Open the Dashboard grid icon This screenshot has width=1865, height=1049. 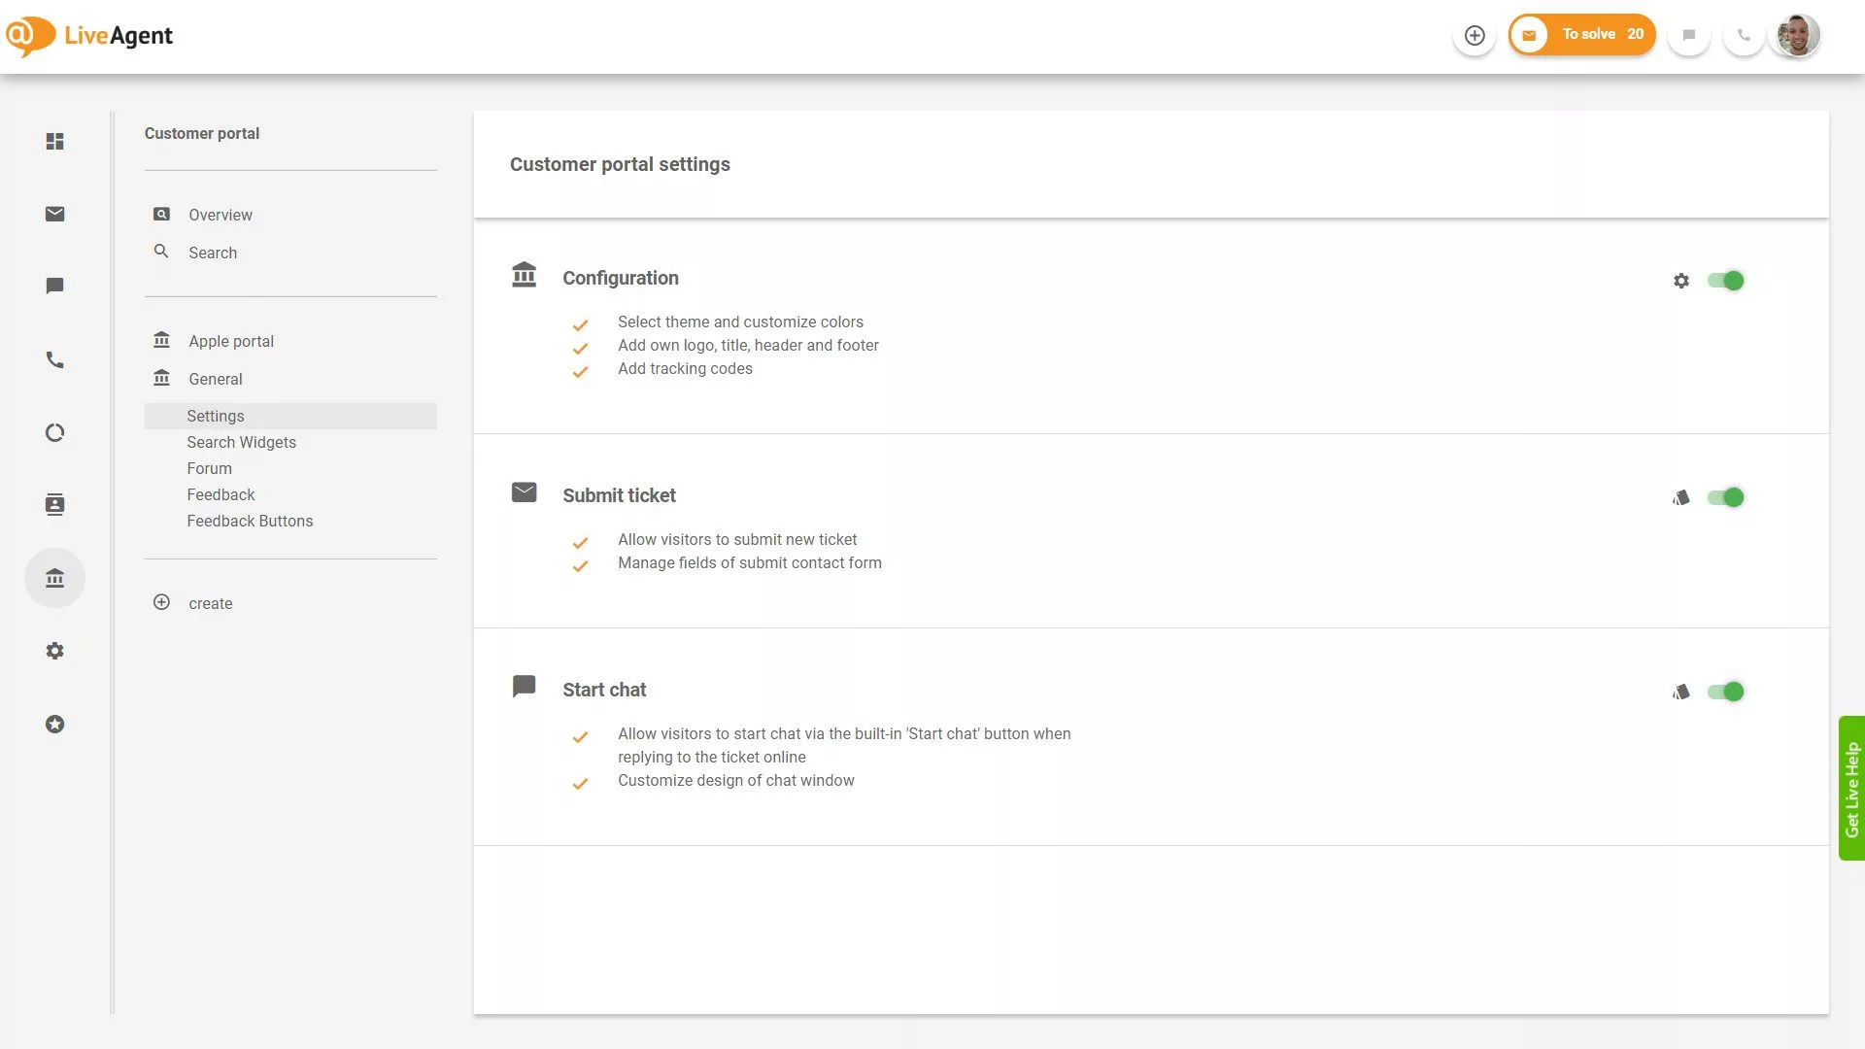(x=55, y=142)
